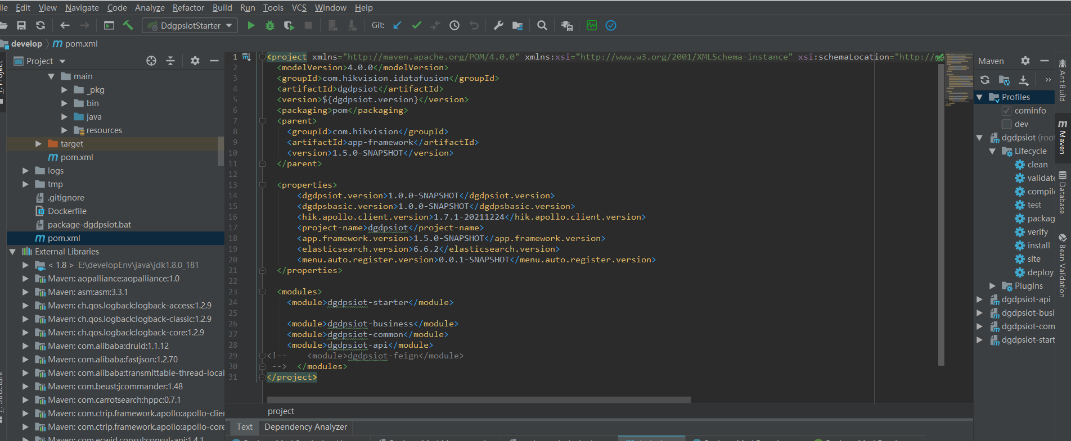This screenshot has height=441, width=1071.
Task: Switch to the Dependency Analyzer tab
Action: click(x=305, y=427)
